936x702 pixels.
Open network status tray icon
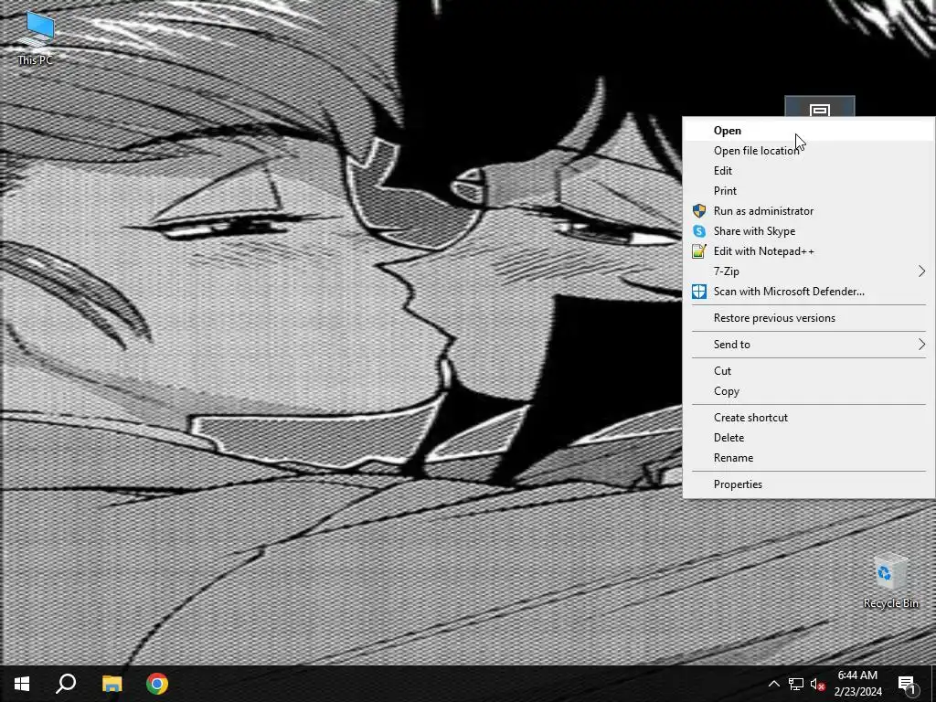pos(796,684)
